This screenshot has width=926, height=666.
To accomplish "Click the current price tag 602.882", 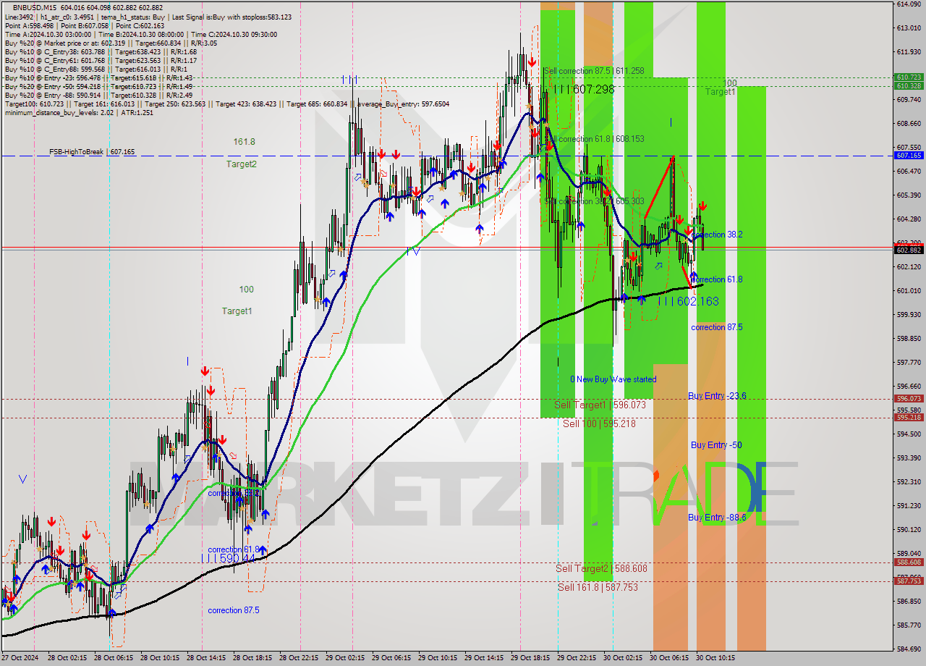I will [909, 250].
